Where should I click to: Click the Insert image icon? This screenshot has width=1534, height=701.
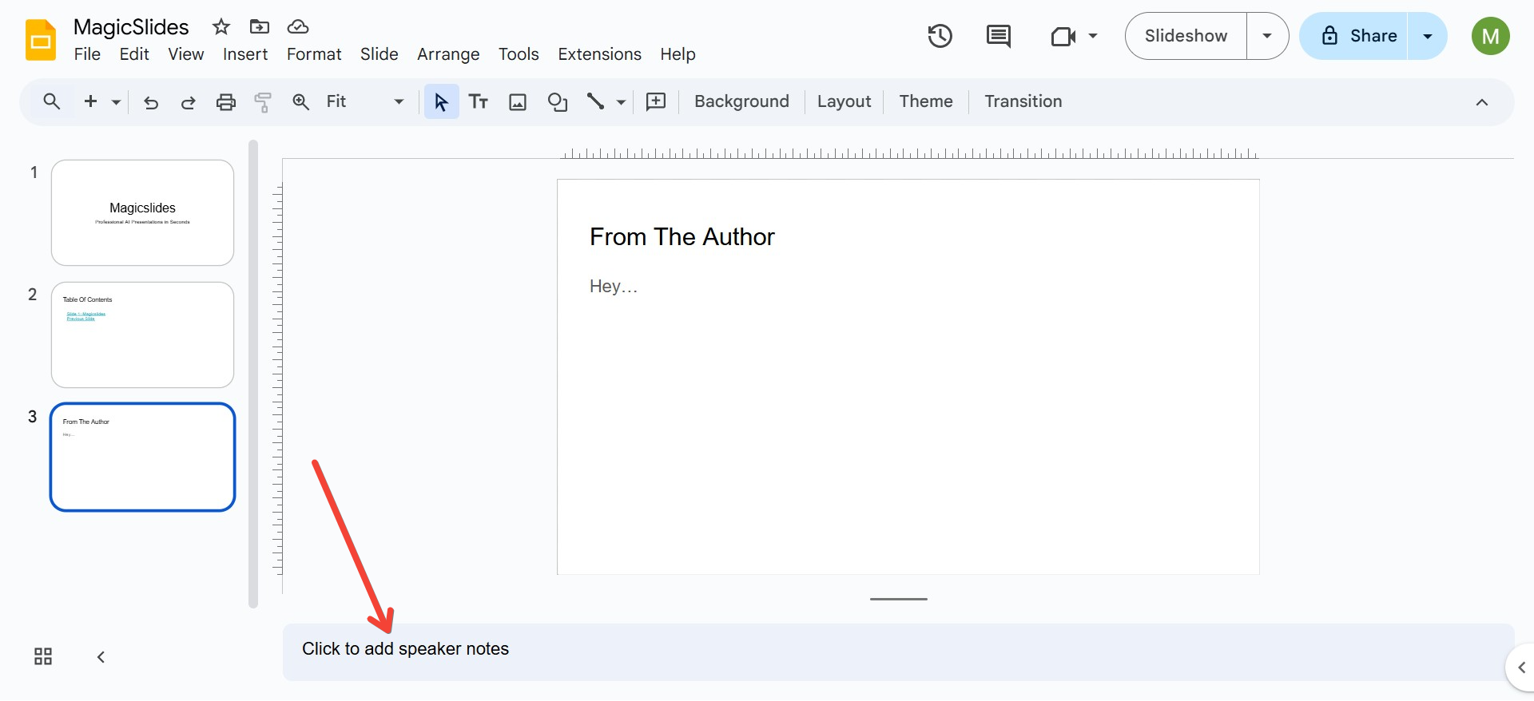pos(518,101)
